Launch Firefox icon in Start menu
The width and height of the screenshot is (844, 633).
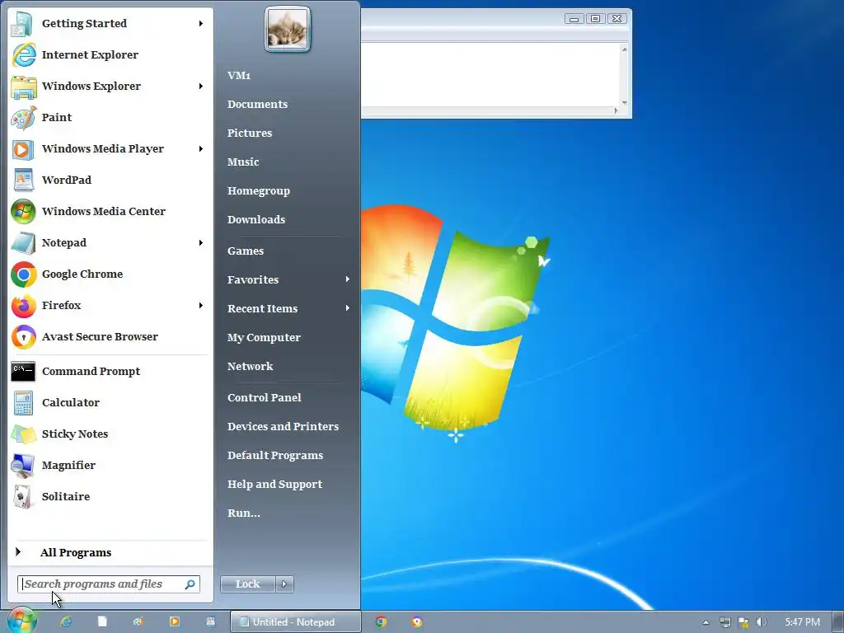coord(23,306)
